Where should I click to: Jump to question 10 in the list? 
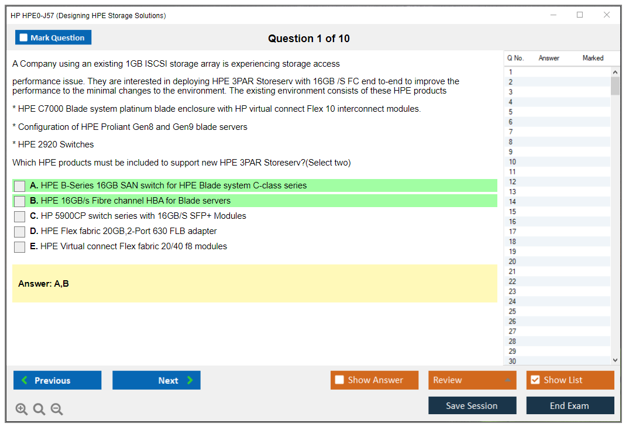tap(513, 162)
